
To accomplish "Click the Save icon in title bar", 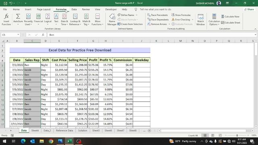I will (x=5, y=3).
